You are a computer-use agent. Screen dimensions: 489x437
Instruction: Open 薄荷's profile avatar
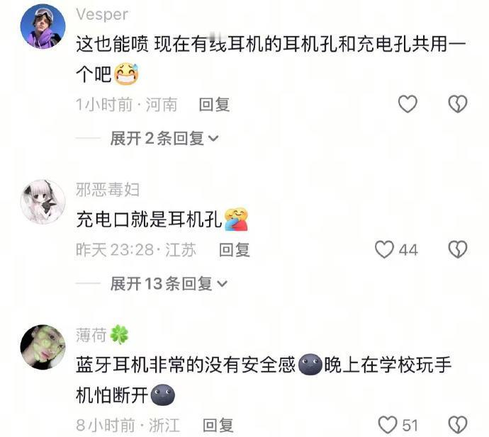pyautogui.click(x=43, y=347)
